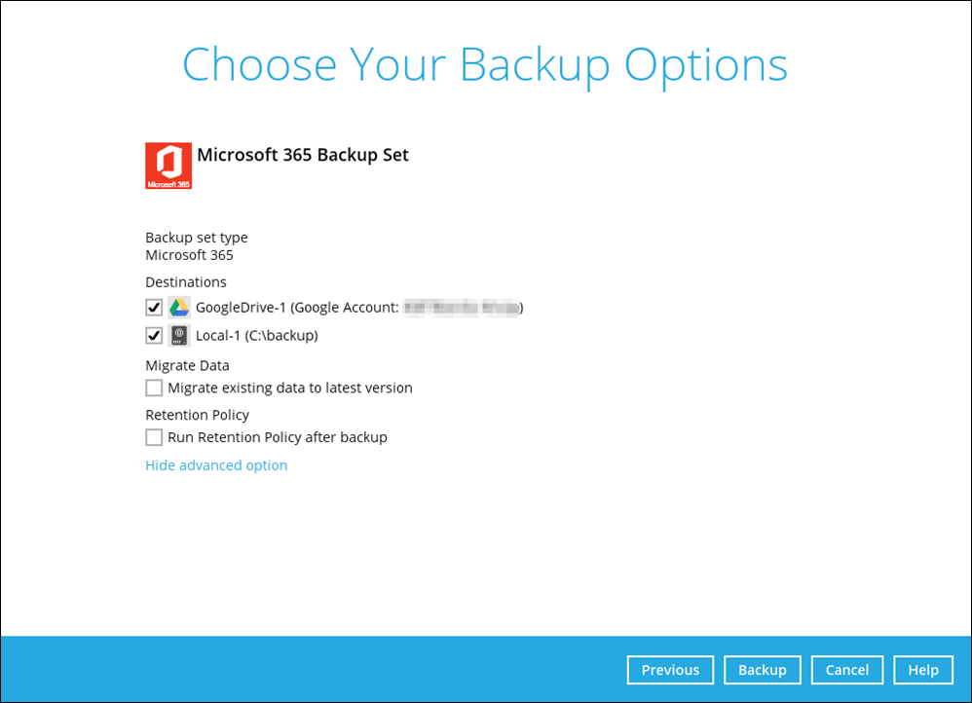
Task: Uncheck the Local-1 destination checkbox
Action: (154, 336)
